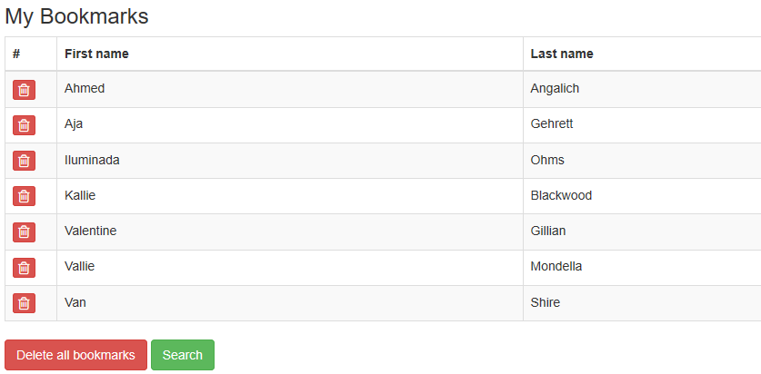Click the Iluminada name cell
Image resolution: width=761 pixels, height=374 pixels.
click(x=290, y=161)
